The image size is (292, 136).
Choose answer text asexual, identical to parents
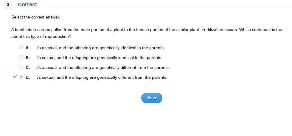pos(99,48)
